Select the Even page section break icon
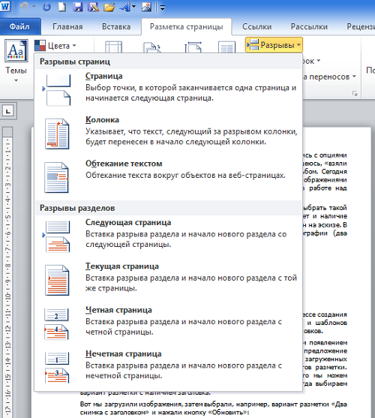 [x=56, y=324]
